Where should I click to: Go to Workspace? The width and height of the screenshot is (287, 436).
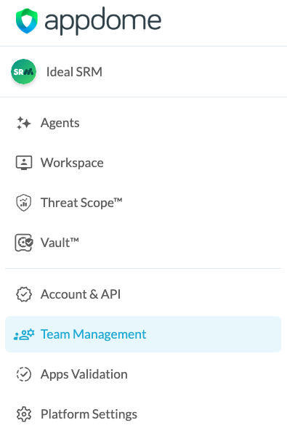72,163
